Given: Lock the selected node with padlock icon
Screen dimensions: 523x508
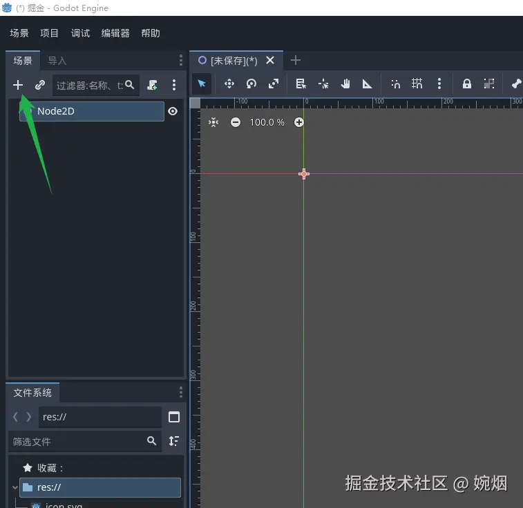Looking at the screenshot, I should pos(466,84).
